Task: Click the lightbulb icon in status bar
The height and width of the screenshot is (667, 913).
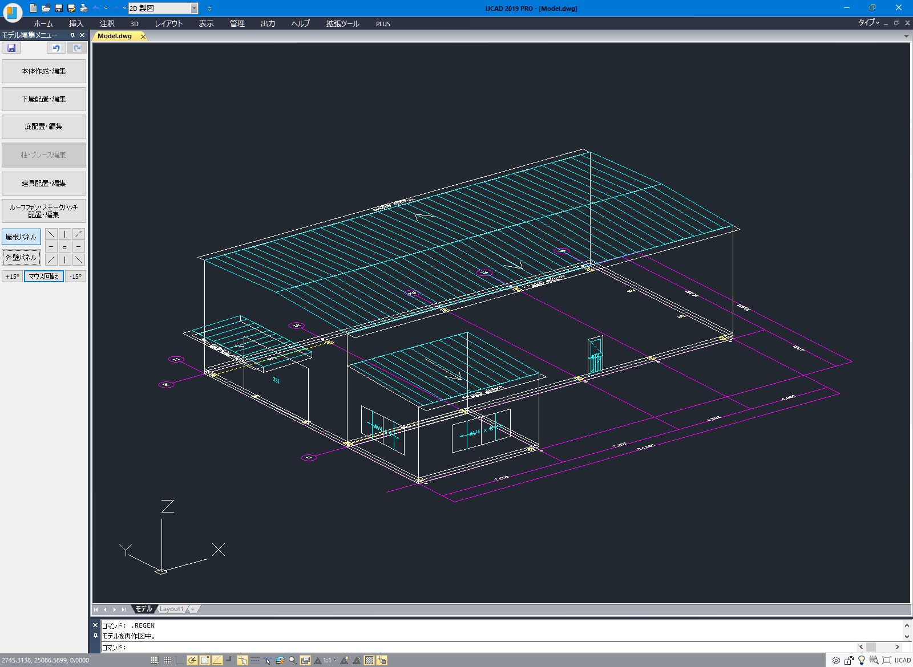Action: 862,660
